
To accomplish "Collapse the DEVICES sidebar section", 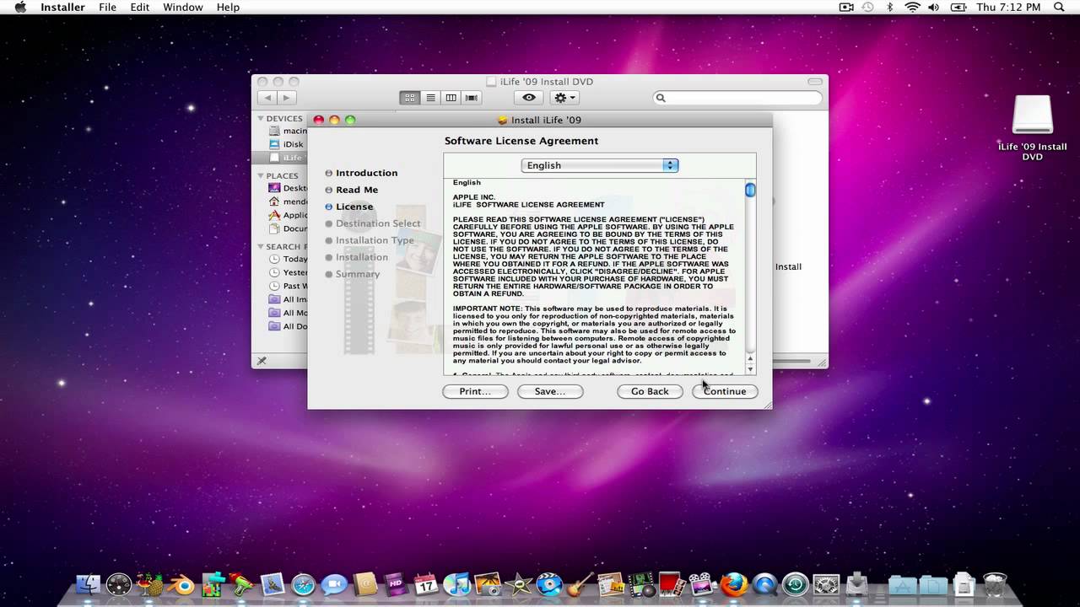I will pyautogui.click(x=261, y=119).
